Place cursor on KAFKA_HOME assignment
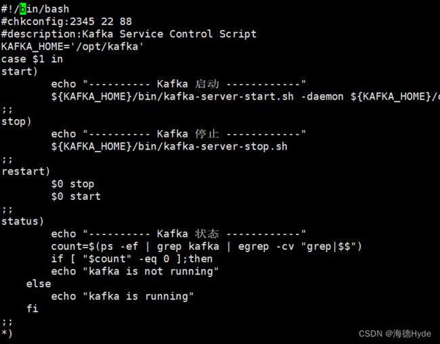This screenshot has height=344, width=440. pyautogui.click(x=72, y=47)
